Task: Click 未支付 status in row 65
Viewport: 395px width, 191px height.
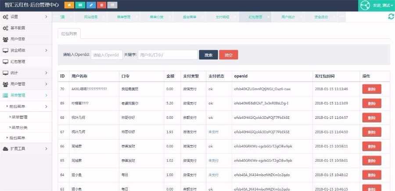Action: point(213,161)
